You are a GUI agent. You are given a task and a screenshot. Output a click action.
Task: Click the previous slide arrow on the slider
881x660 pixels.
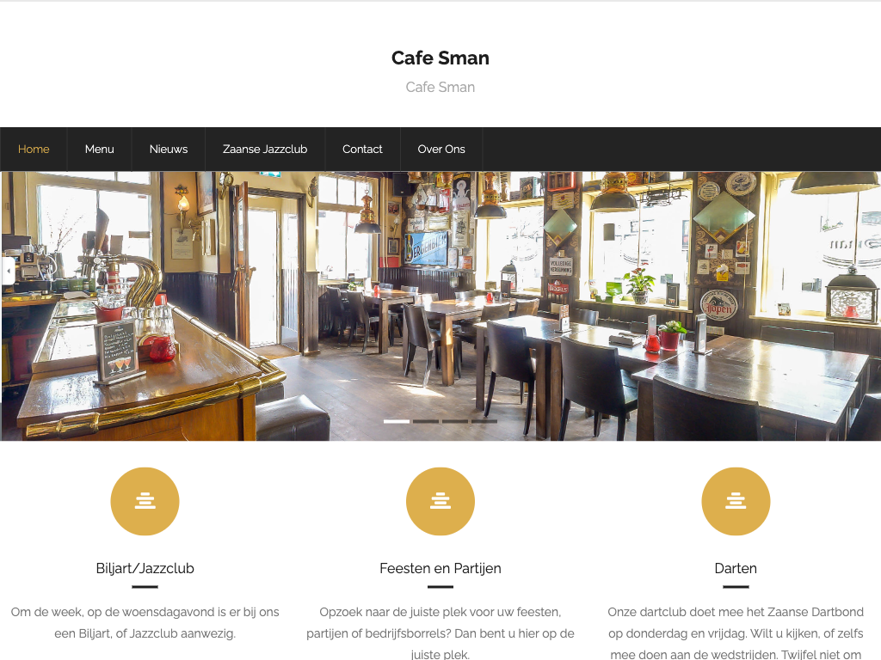8,271
